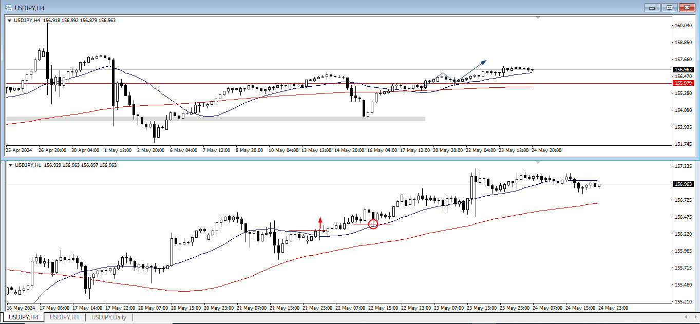Select the red circle drawing on H1 chart

373,224
